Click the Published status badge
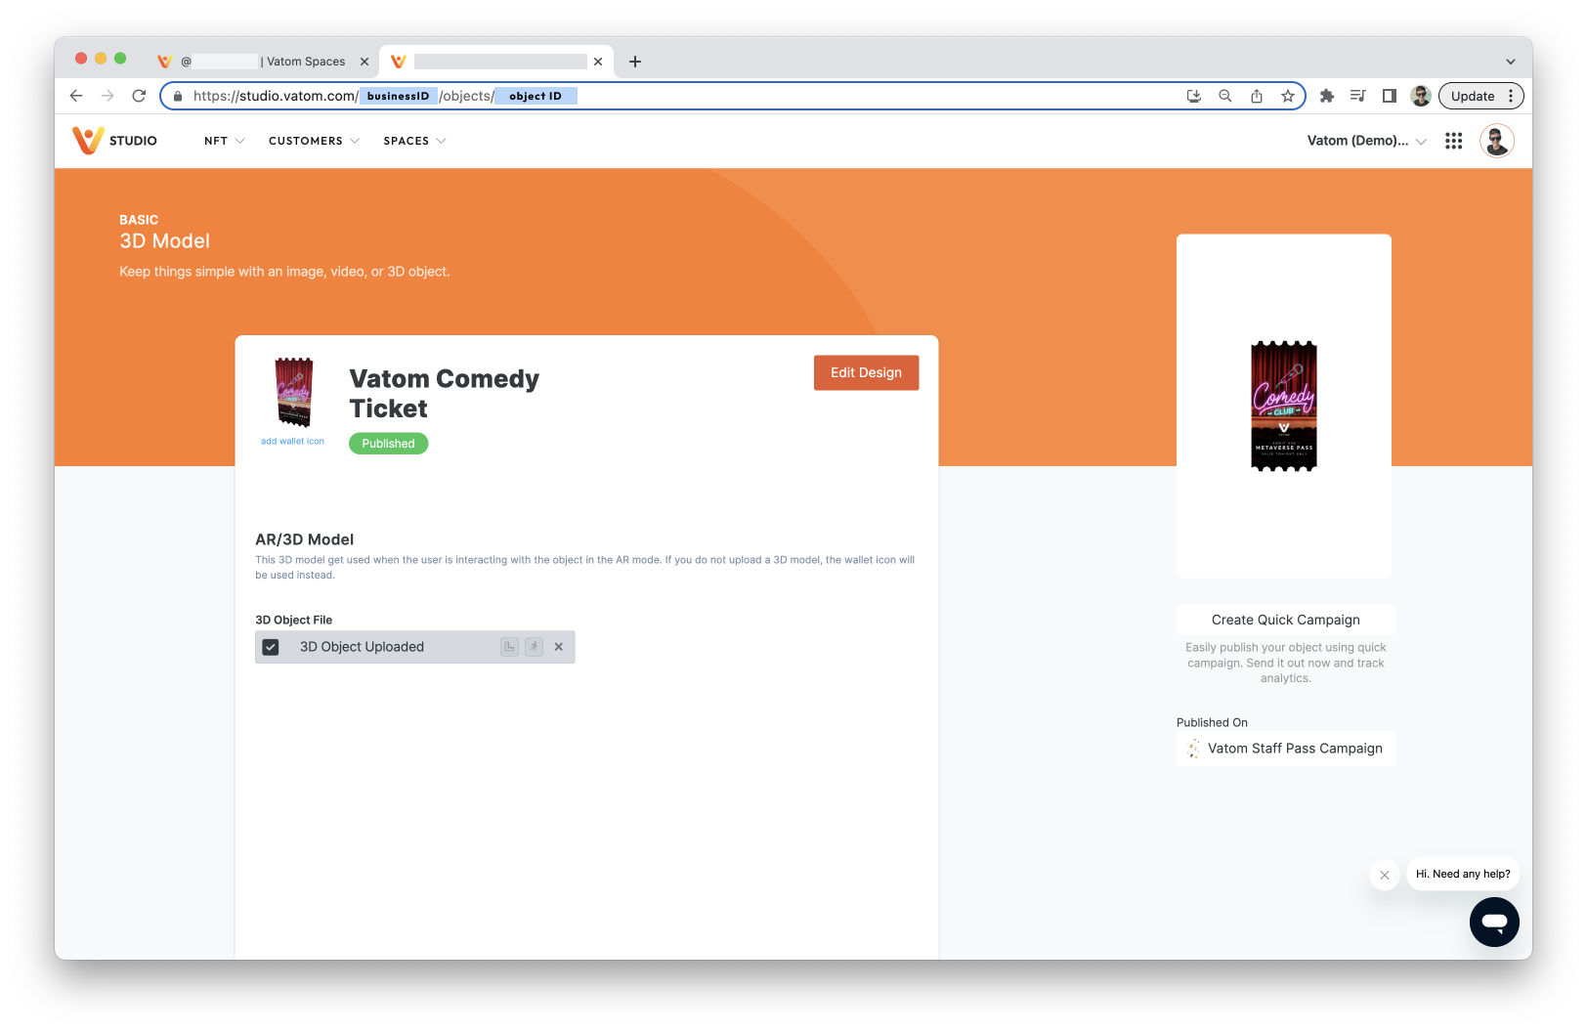 coord(388,444)
